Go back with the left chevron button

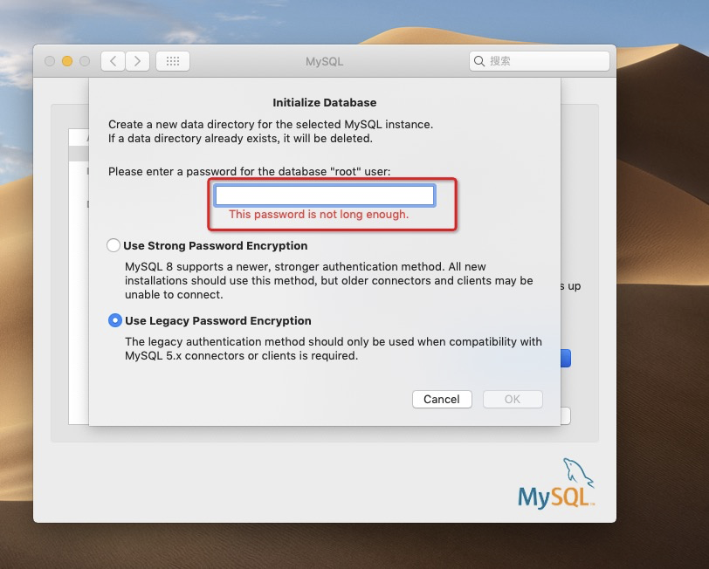click(113, 61)
